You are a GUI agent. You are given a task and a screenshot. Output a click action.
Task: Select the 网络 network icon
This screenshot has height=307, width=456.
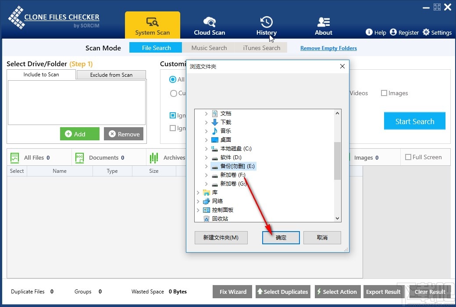click(x=207, y=201)
